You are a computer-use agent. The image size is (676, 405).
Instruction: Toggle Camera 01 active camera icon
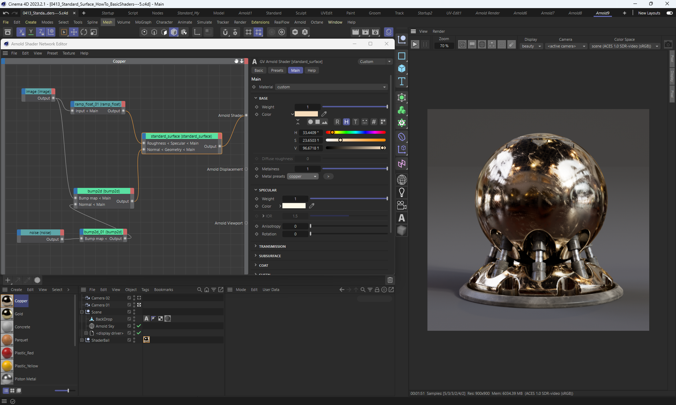point(139,305)
